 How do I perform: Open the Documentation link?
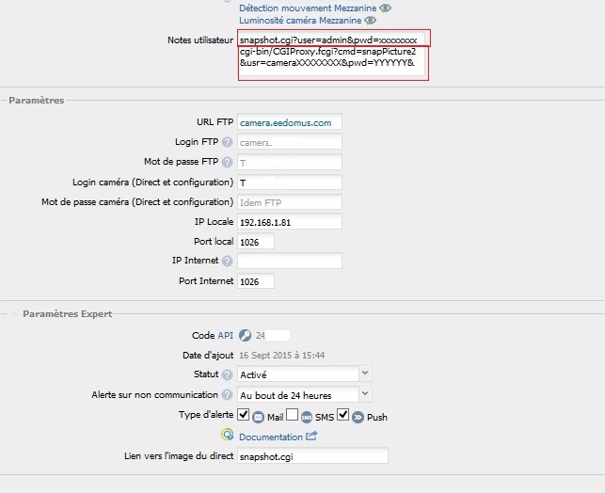(271, 437)
